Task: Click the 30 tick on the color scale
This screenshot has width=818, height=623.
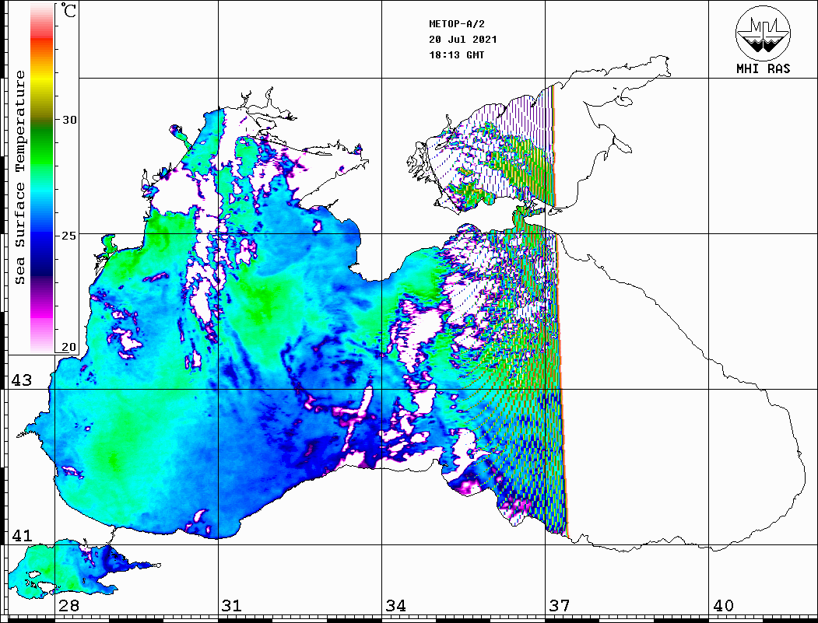Action: tap(69, 120)
